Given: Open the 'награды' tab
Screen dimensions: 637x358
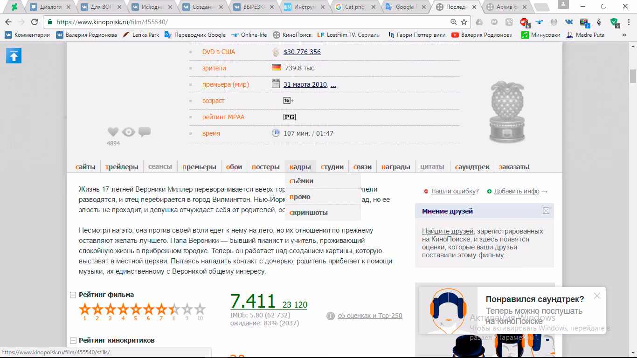Looking at the screenshot, I should tap(396, 167).
